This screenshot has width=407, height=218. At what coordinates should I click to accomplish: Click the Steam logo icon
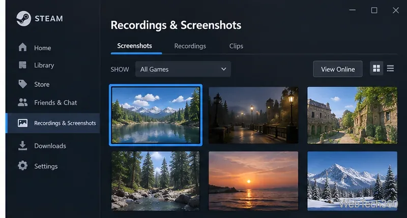(x=23, y=18)
